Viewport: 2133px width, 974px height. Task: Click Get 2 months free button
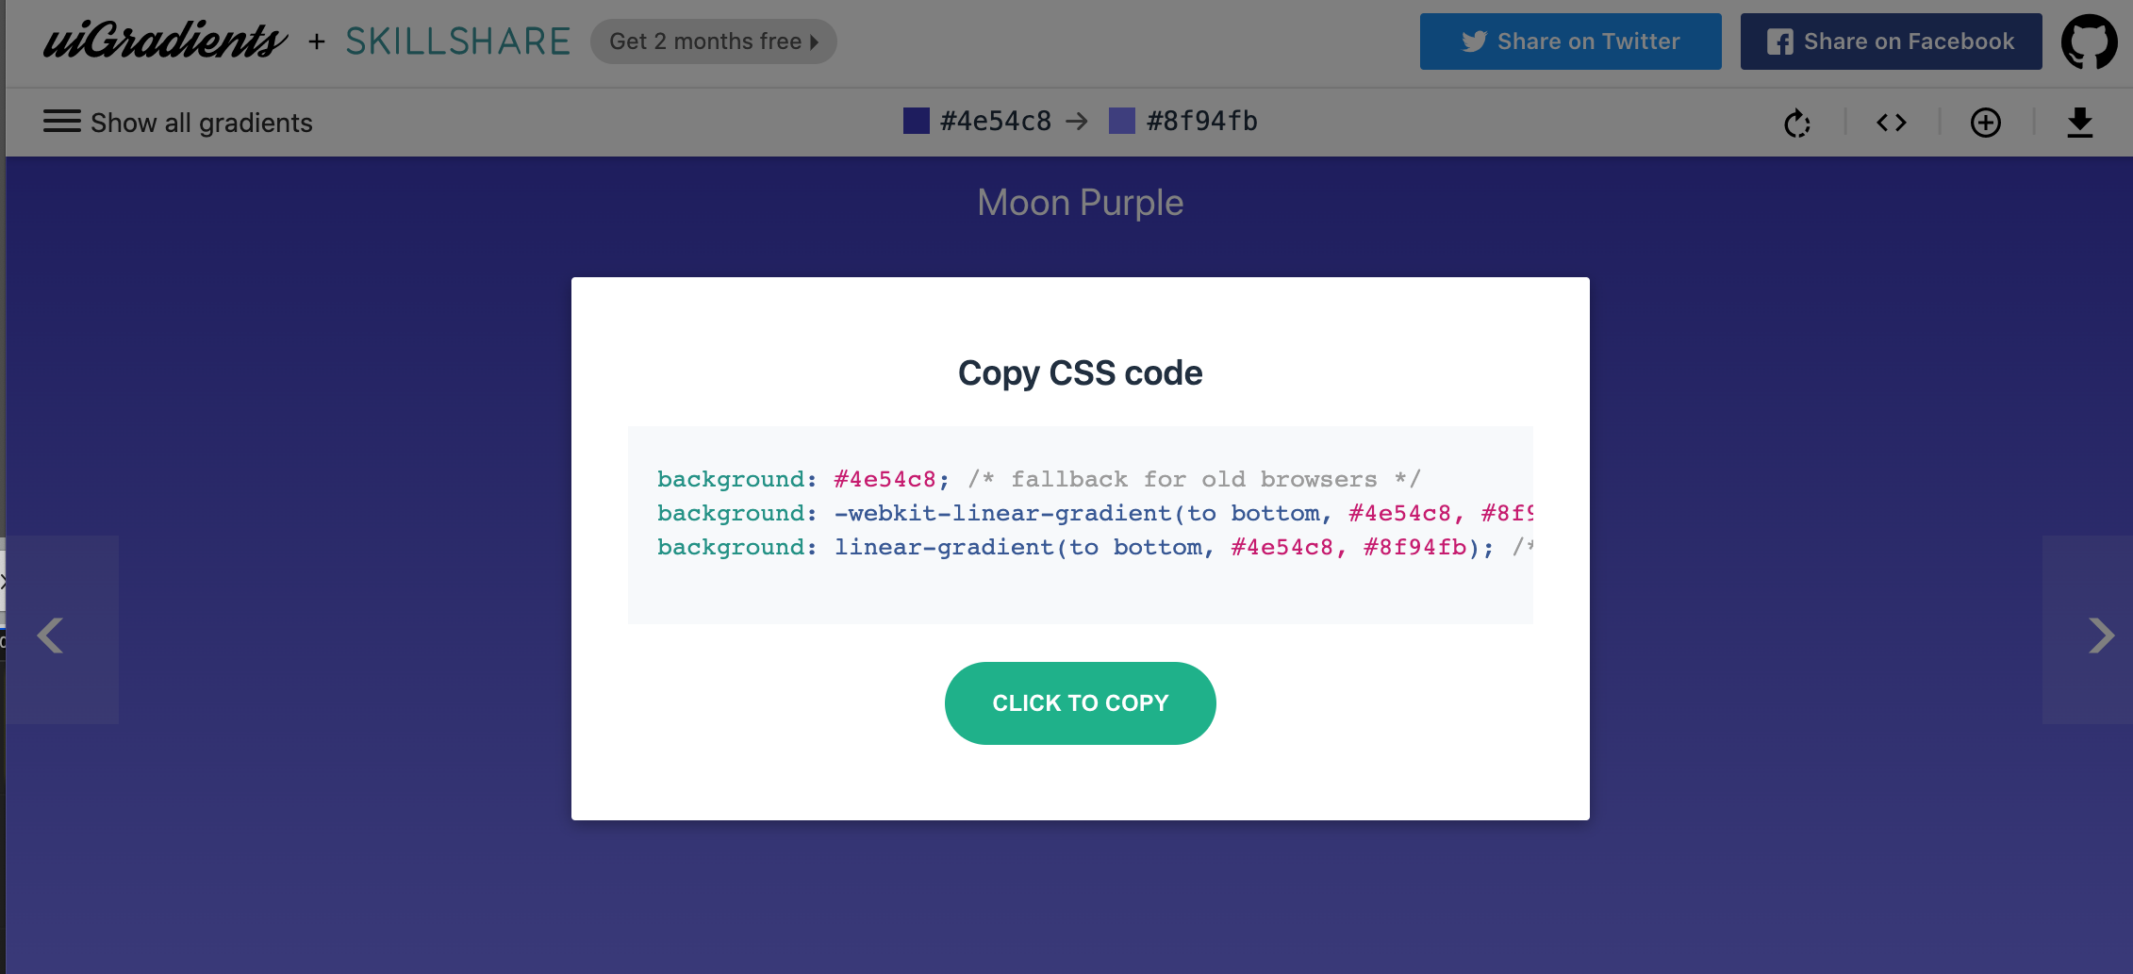[x=714, y=41]
